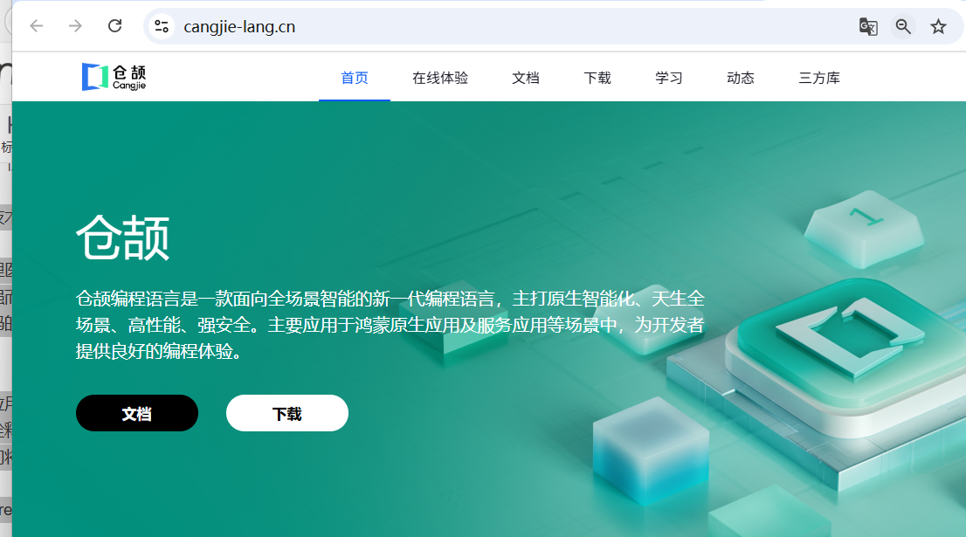
Task: Click the Cangjie logo in the header
Action: point(114,77)
